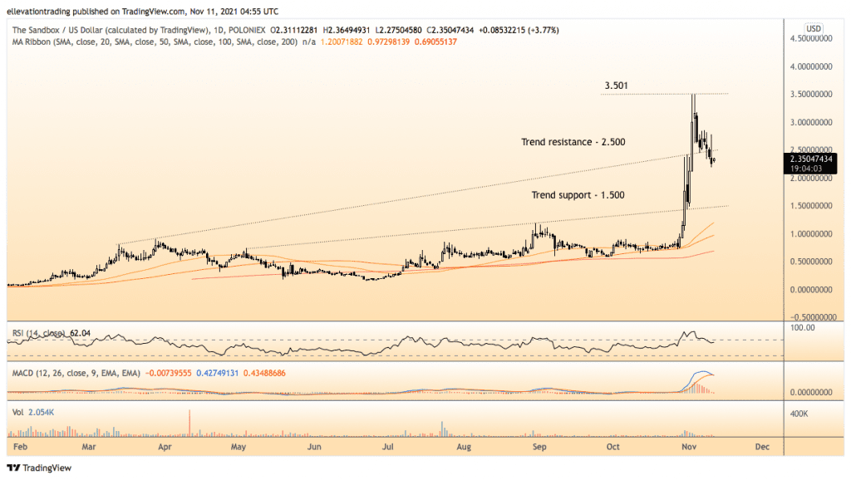The height and width of the screenshot is (480, 851).
Task: Select the '3.501' price annotation
Action: [616, 86]
